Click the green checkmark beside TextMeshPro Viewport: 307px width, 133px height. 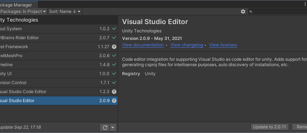click(x=114, y=56)
